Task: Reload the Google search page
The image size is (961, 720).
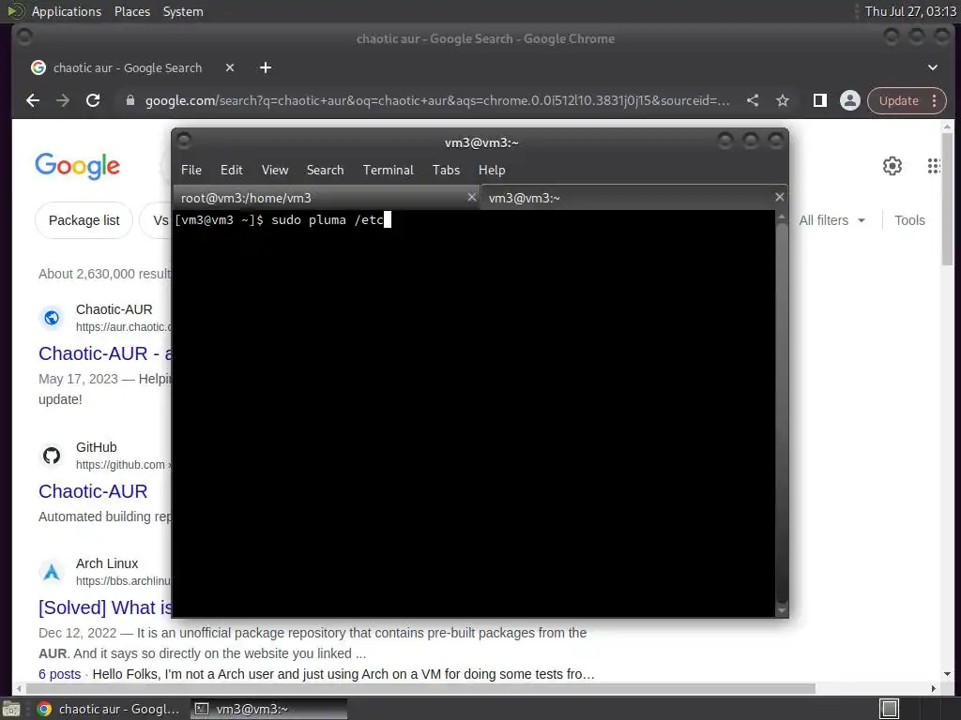Action: coord(93,100)
